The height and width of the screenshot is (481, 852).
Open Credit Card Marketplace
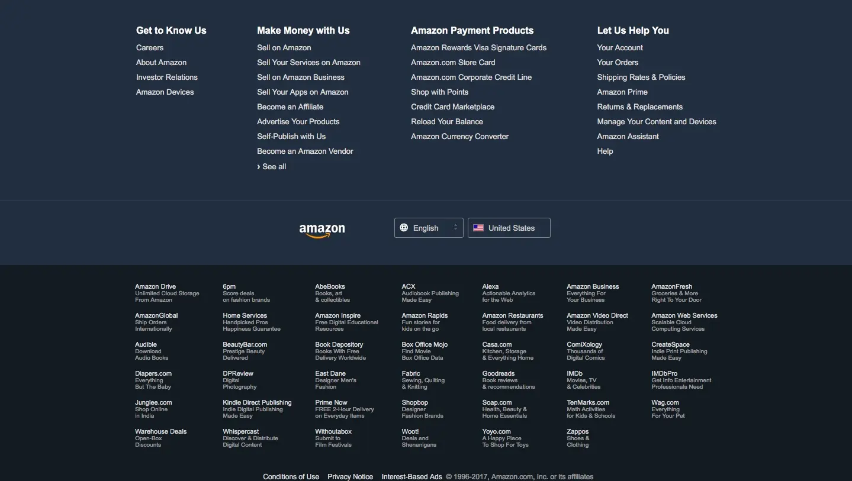453,107
